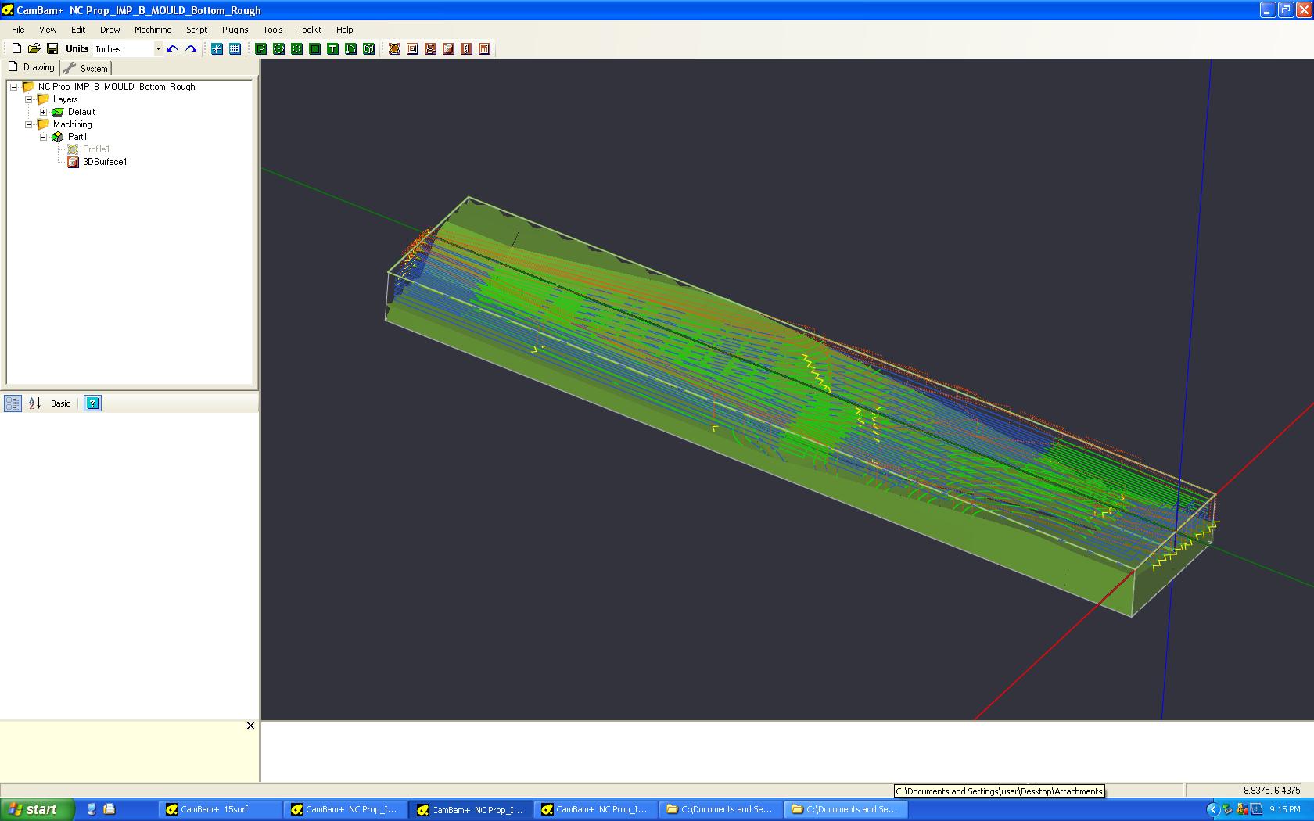Toggle the grid display
The width and height of the screenshot is (1314, 821).
(235, 48)
